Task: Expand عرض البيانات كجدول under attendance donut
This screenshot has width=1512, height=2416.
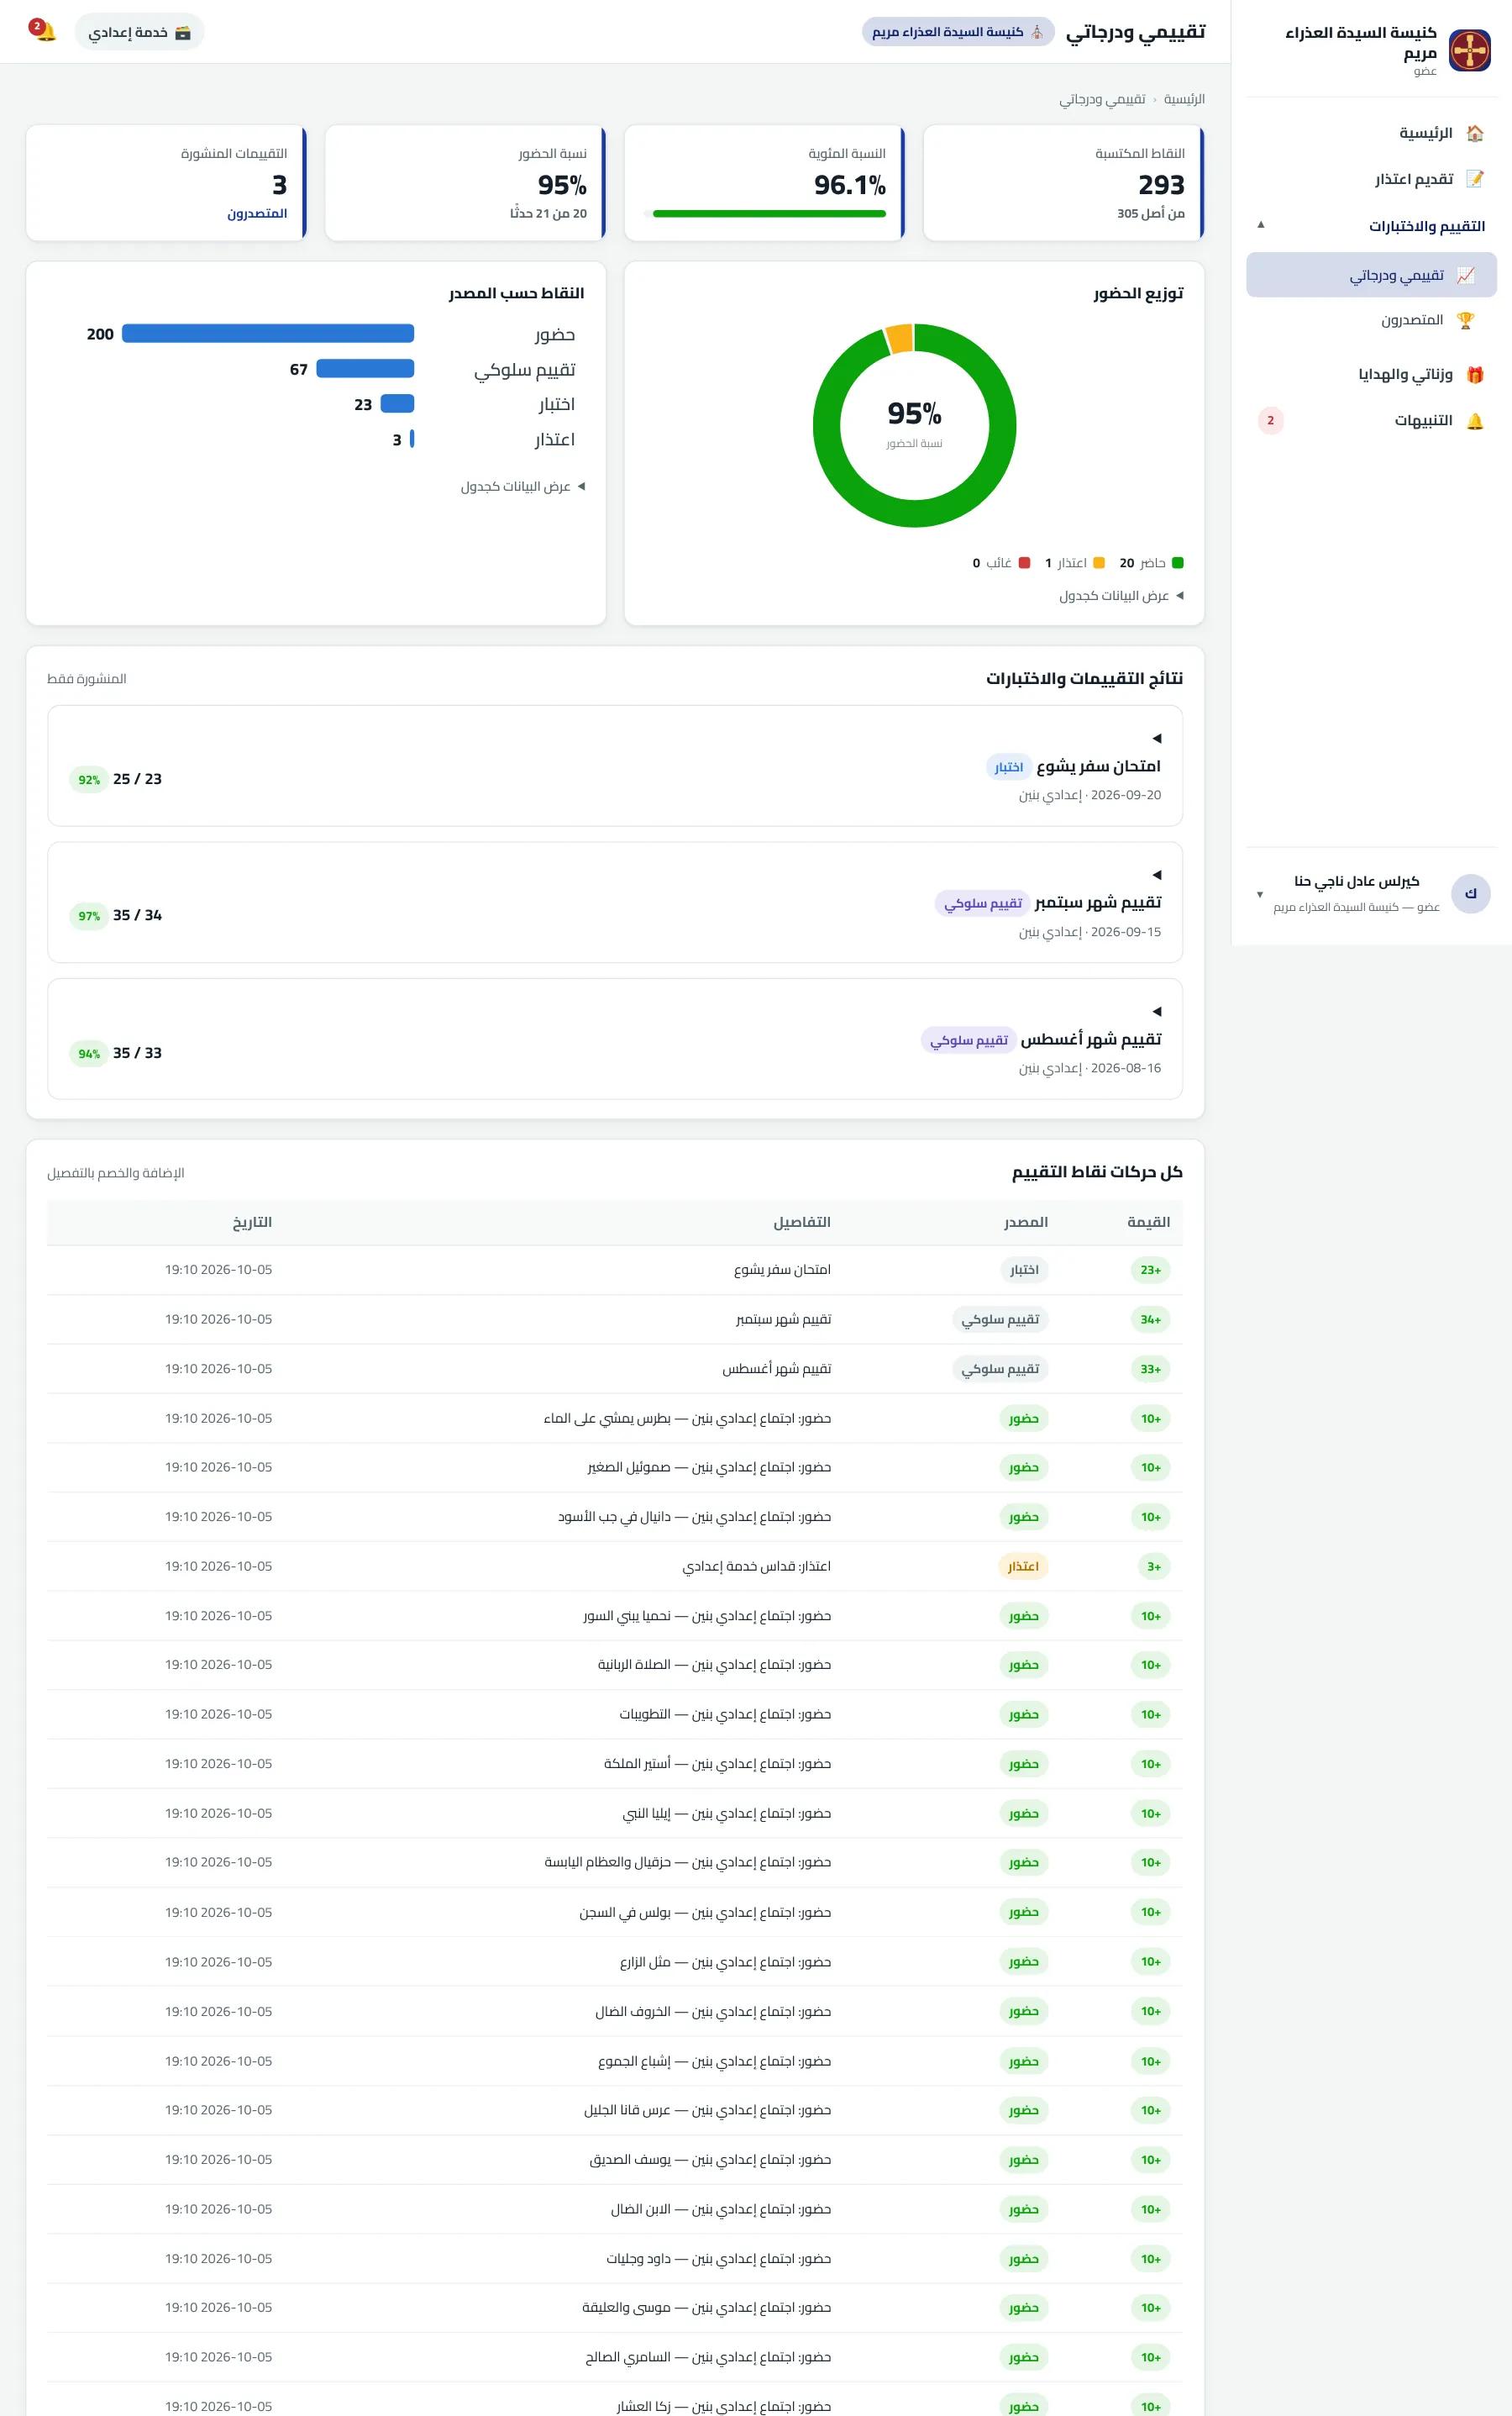Action: [x=1121, y=597]
